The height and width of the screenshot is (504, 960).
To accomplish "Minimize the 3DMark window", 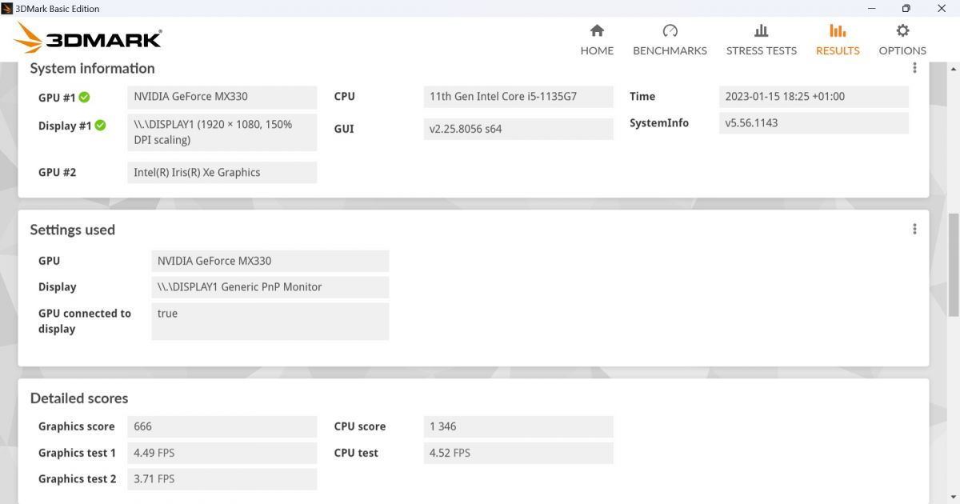I will [x=870, y=8].
